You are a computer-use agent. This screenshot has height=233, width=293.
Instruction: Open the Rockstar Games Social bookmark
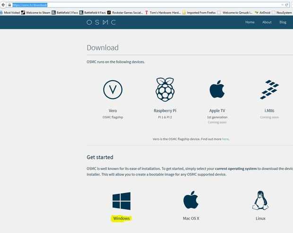pos(125,13)
